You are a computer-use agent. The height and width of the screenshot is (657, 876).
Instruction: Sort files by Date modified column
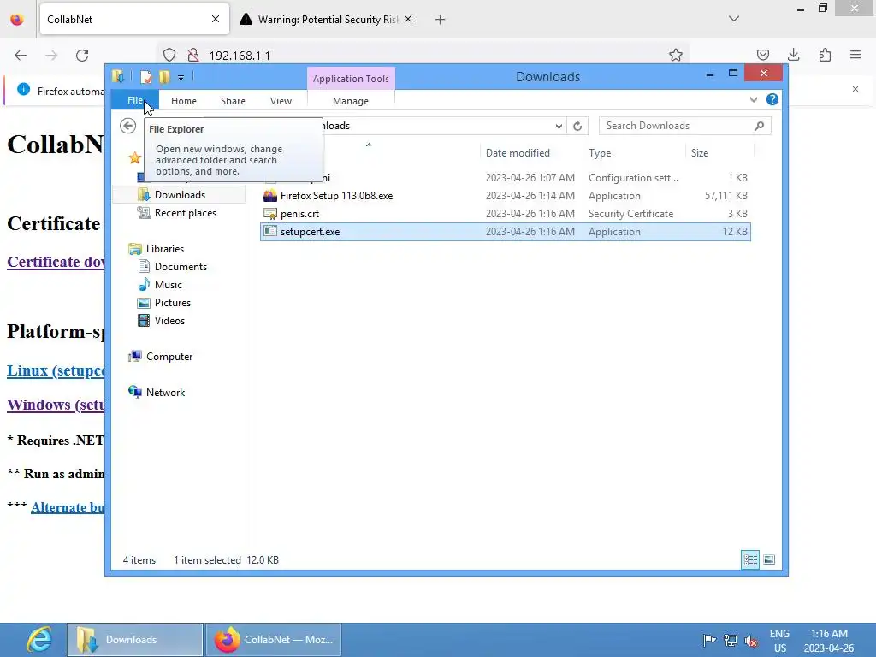click(x=518, y=153)
